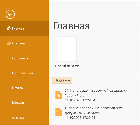Click the Новый чертёж label
The height and width of the screenshot is (125, 140).
coord(67,66)
